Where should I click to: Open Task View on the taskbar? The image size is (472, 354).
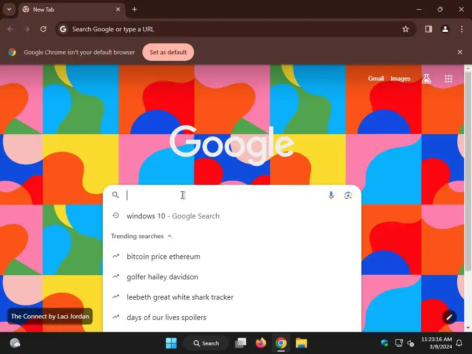(241, 343)
